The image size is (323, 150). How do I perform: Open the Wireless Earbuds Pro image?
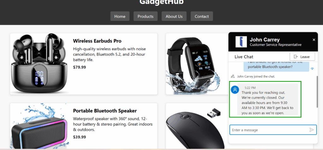click(39, 64)
